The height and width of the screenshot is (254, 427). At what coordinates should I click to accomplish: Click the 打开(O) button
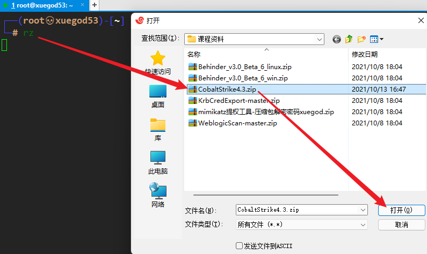tap(401, 210)
